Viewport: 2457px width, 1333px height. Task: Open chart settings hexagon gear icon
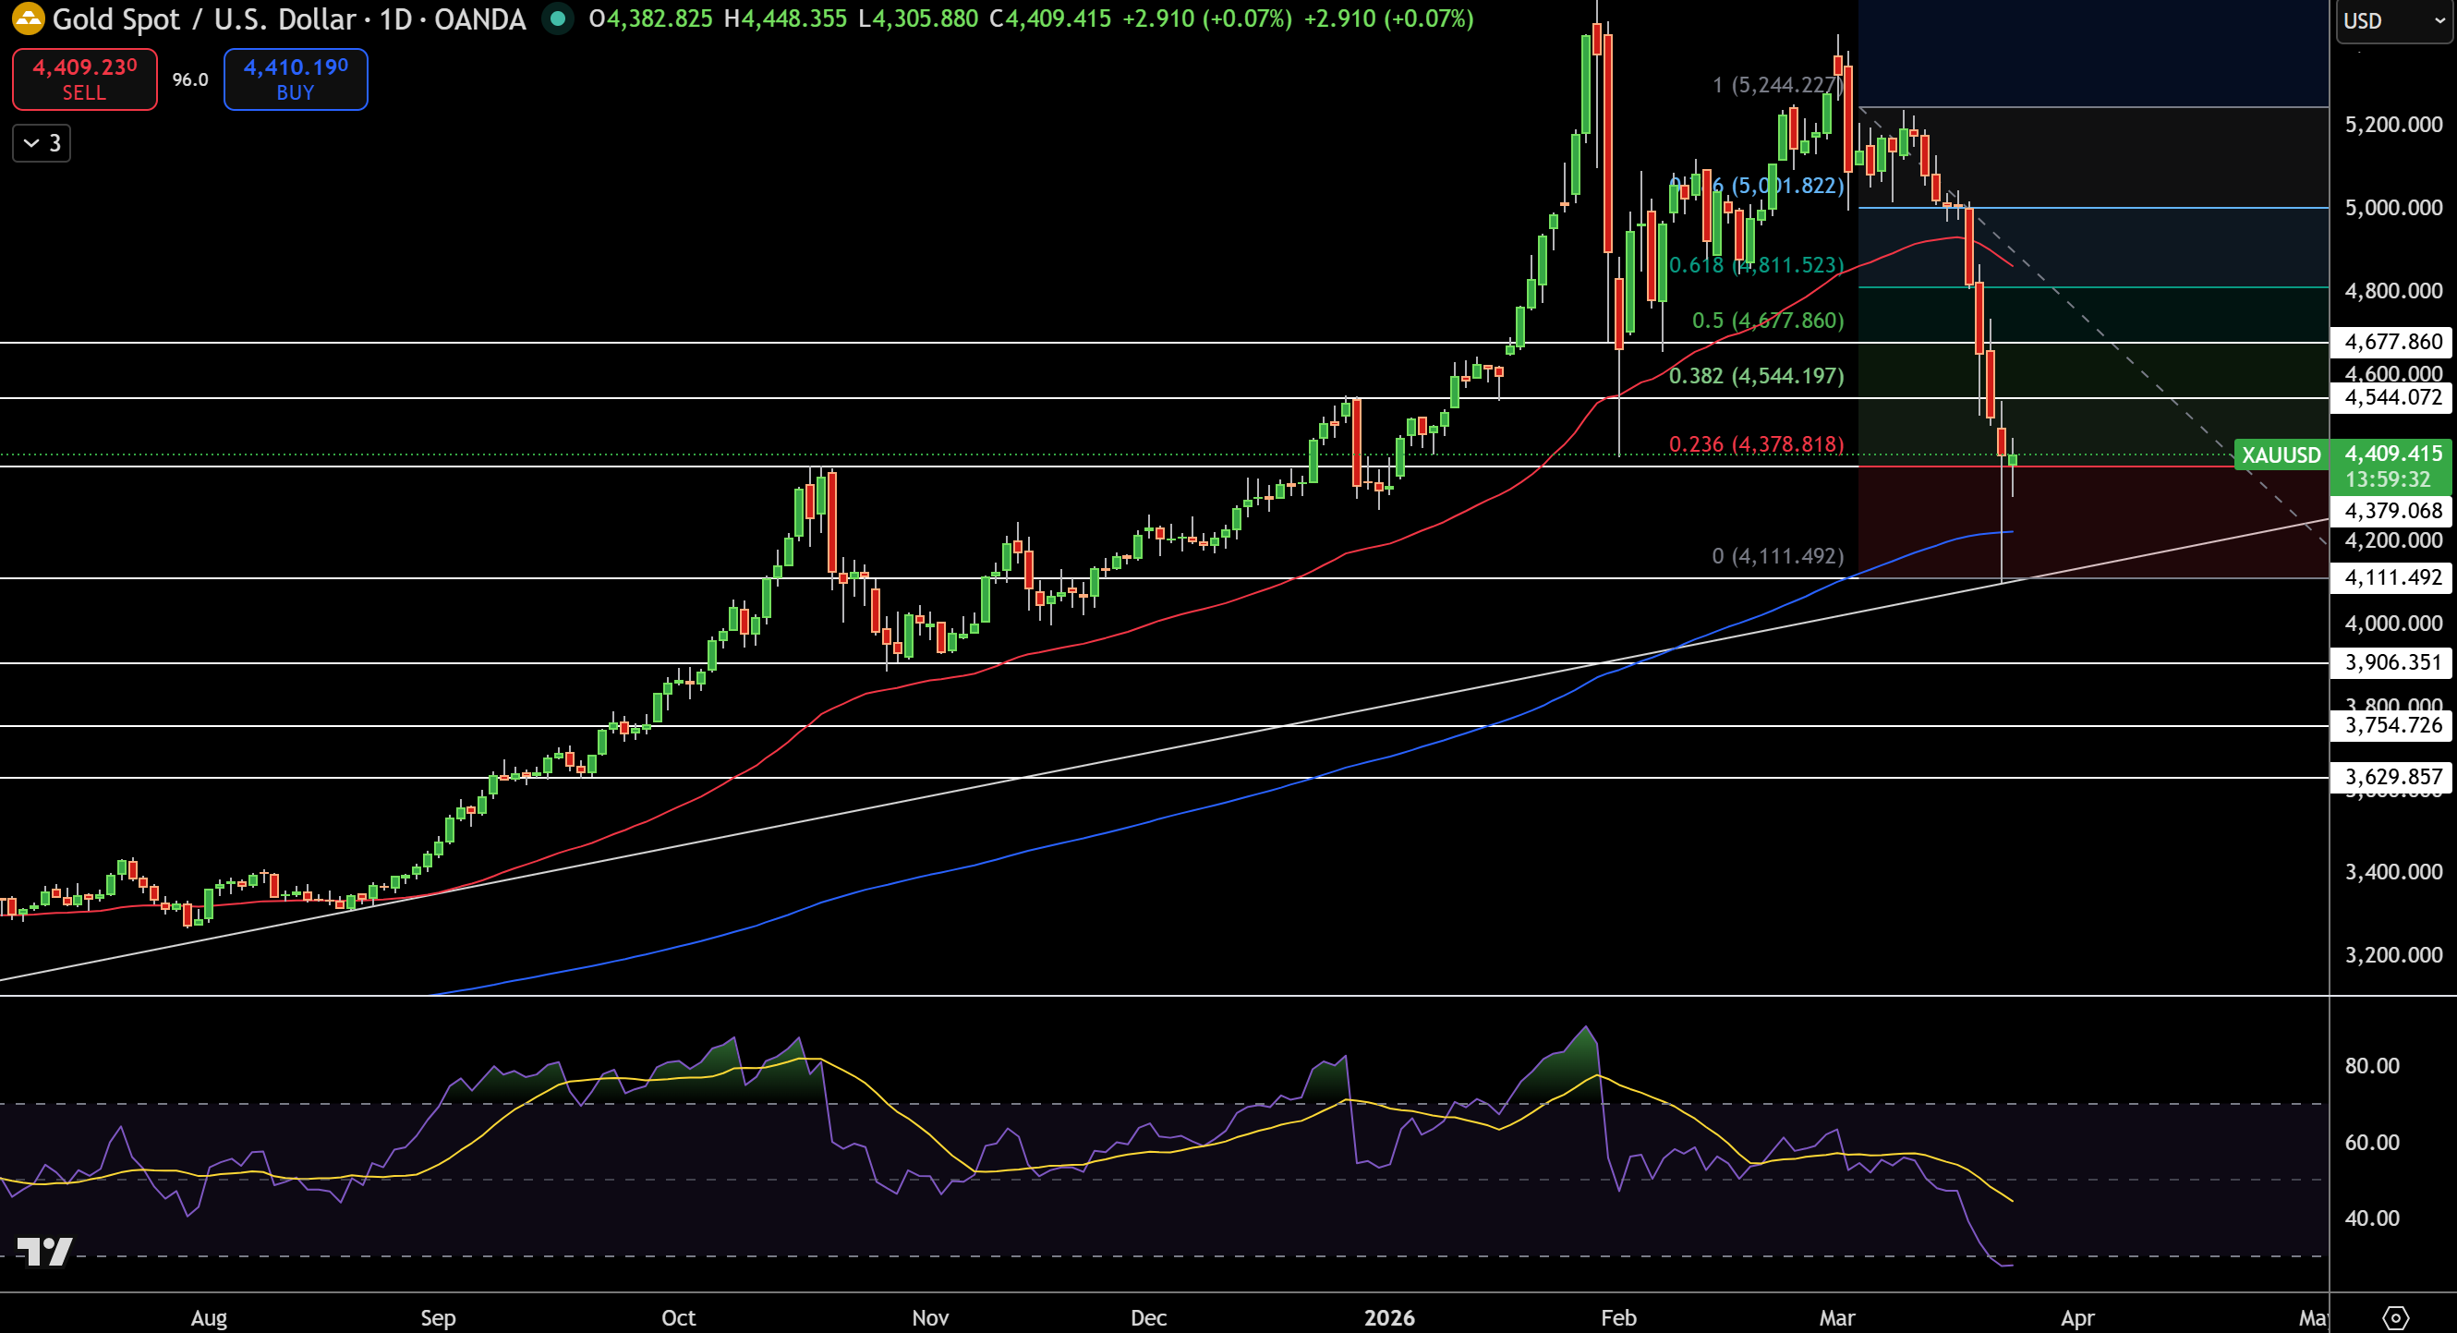(2395, 1317)
